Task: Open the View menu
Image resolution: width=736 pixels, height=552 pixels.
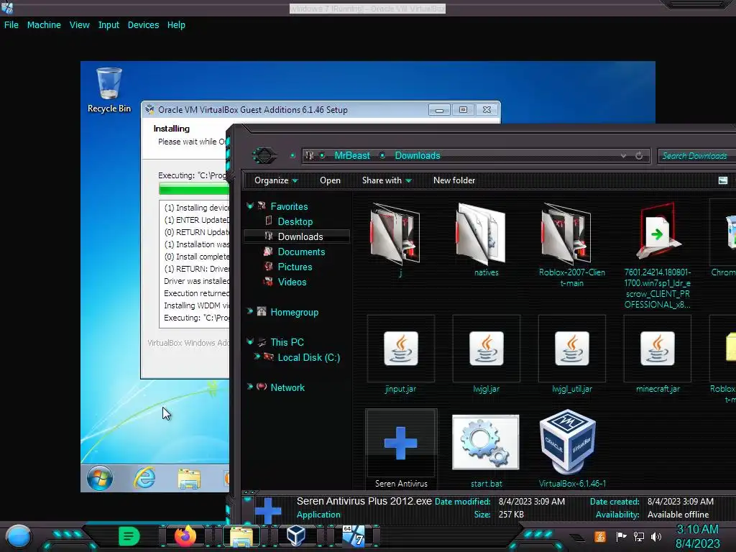Action: [79, 25]
